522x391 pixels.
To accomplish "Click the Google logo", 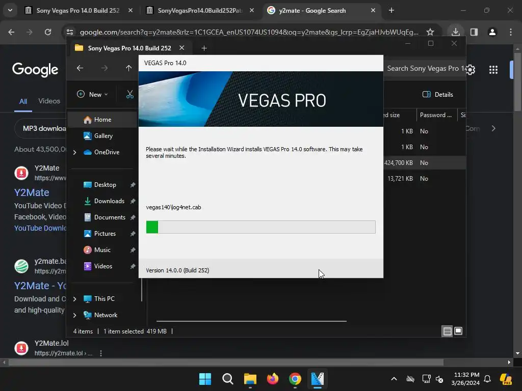I will point(35,70).
